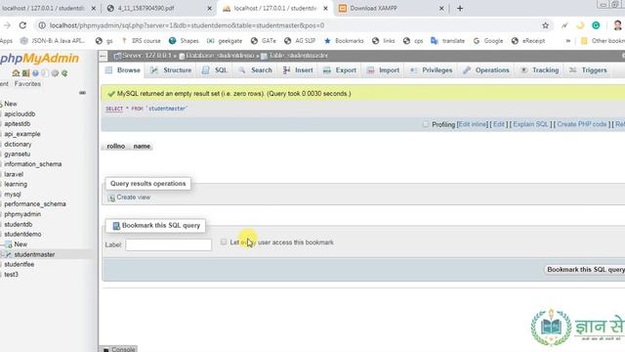This screenshot has height=352, width=625.
Task: Click the yellow moon extension icon
Action: [x=580, y=25]
